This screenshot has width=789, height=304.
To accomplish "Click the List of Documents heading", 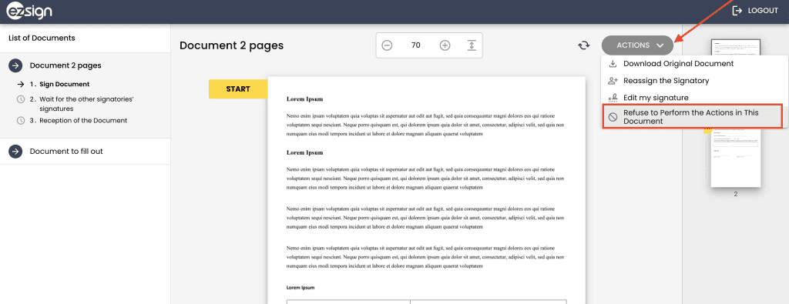I will click(x=42, y=38).
